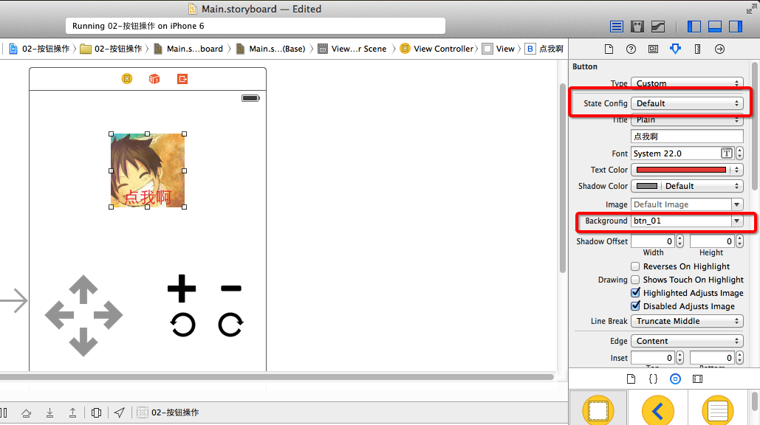Open the Identity inspector tab
Screen dimensions: 760x425
[x=653, y=49]
